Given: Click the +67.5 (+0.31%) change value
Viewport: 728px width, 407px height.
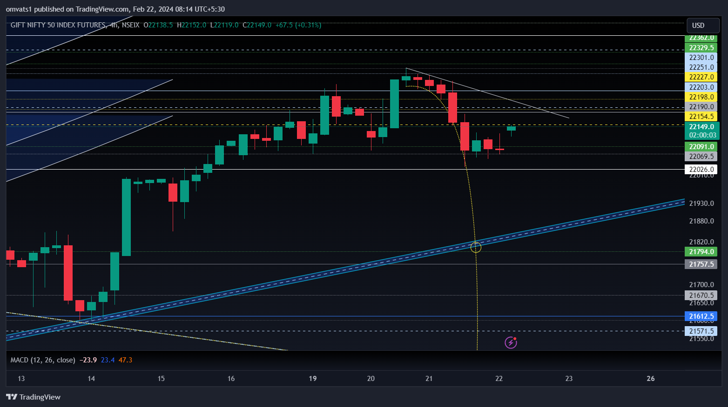Looking at the screenshot, I should point(298,25).
